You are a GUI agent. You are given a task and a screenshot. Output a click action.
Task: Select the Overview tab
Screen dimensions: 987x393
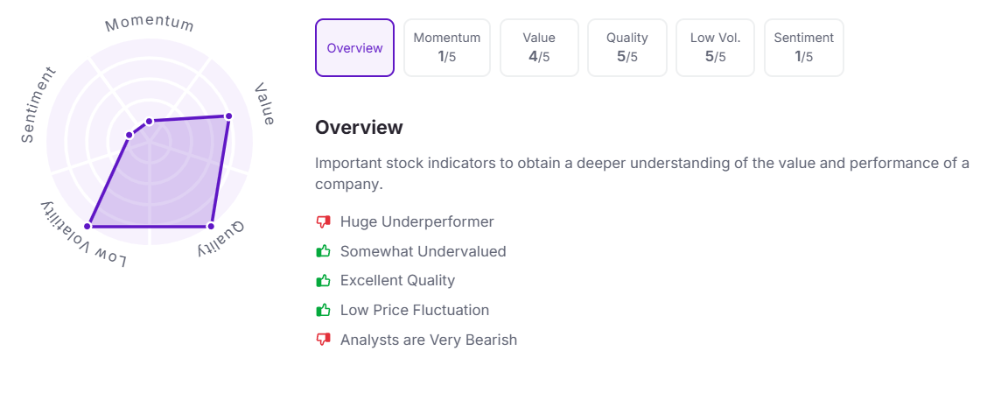coord(354,48)
